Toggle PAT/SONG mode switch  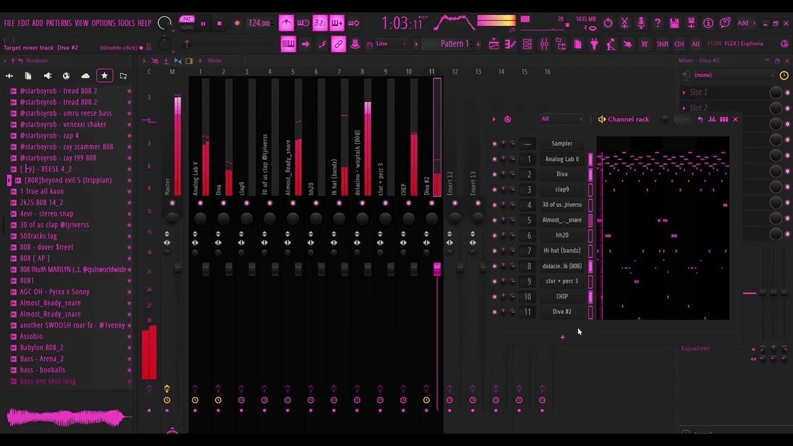tap(187, 23)
